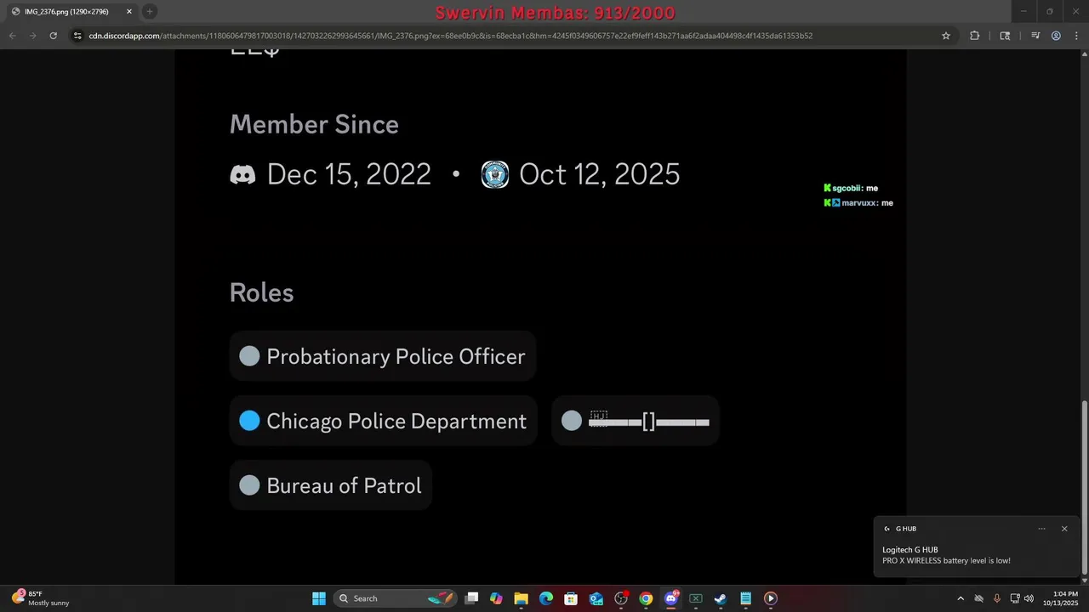Open G HUB notification options menu
Viewport: 1089px width, 612px height.
pos(1041,529)
